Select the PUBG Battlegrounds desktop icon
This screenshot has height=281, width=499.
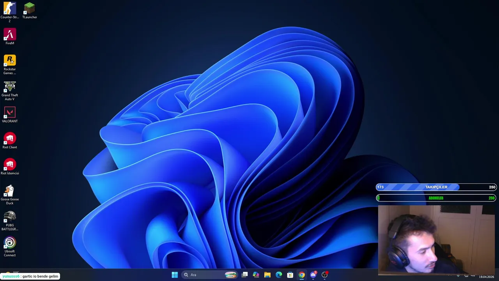pyautogui.click(x=10, y=221)
